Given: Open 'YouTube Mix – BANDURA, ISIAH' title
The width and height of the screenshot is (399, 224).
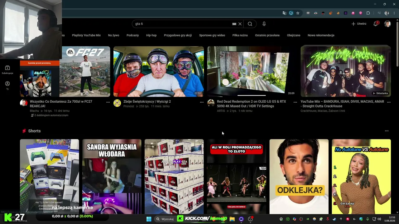Looking at the screenshot, I should click(342, 104).
